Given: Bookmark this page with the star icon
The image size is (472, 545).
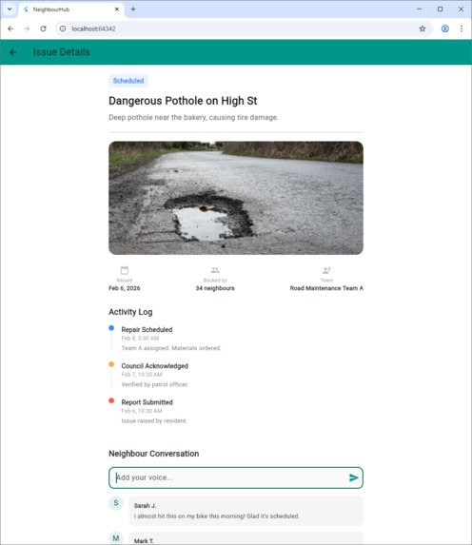Looking at the screenshot, I should click(423, 29).
